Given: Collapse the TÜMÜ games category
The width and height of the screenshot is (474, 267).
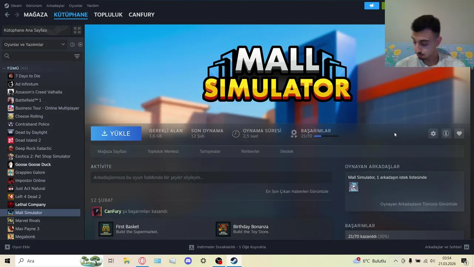Looking at the screenshot, I should tap(4, 68).
